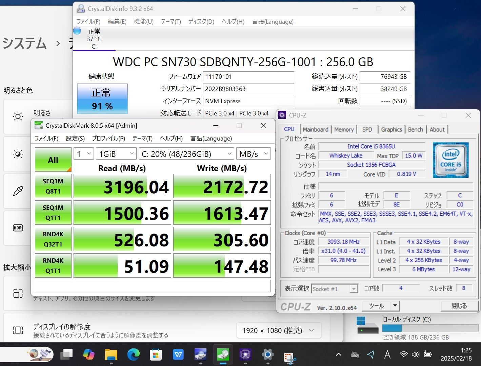Open CrystalDiskMark プロファイル(P) menu
The height and width of the screenshot is (366, 481).
pos(108,139)
